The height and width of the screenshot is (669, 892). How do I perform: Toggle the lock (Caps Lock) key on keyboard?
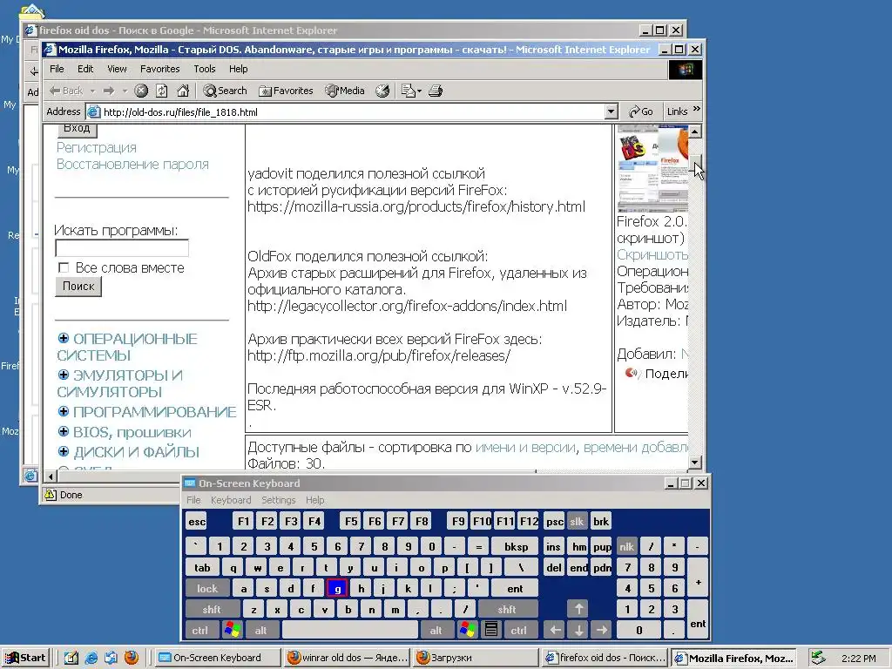pos(207,589)
